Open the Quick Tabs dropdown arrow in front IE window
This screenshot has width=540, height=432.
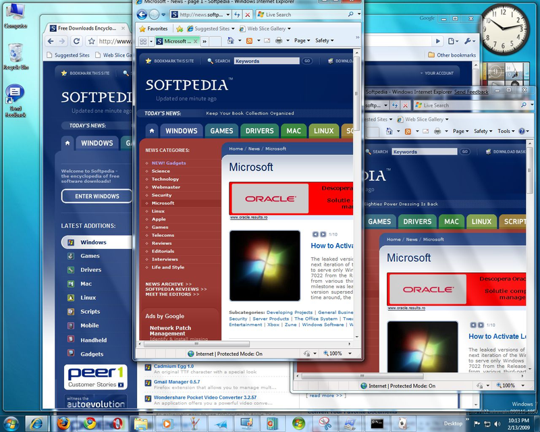tap(151, 41)
